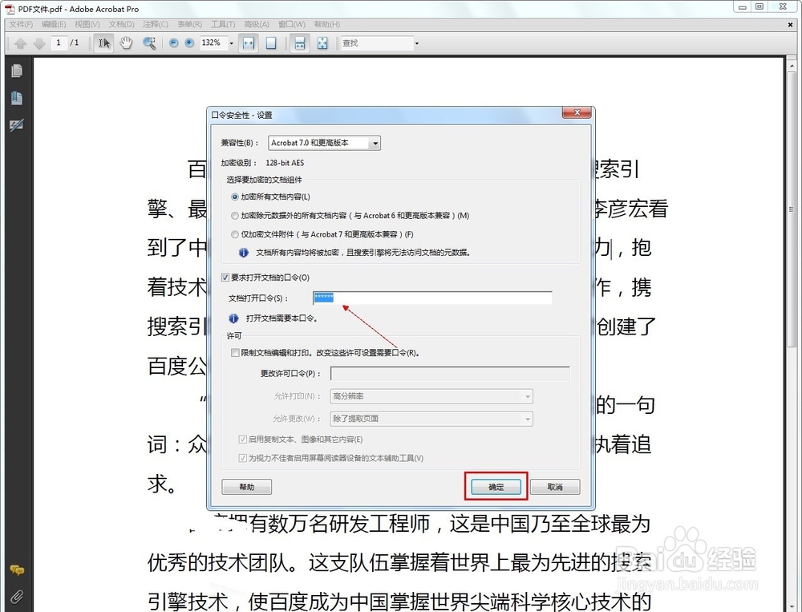Image resolution: width=802 pixels, height=612 pixels.
Task: Select 'Encrypt all document contents' option
Action: click(235, 197)
